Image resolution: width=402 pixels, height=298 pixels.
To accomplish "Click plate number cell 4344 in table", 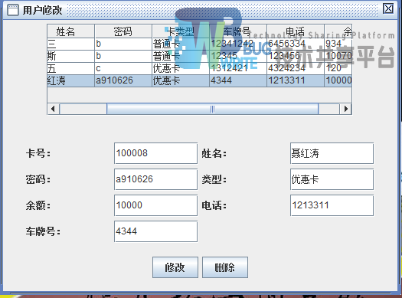I will [238, 80].
